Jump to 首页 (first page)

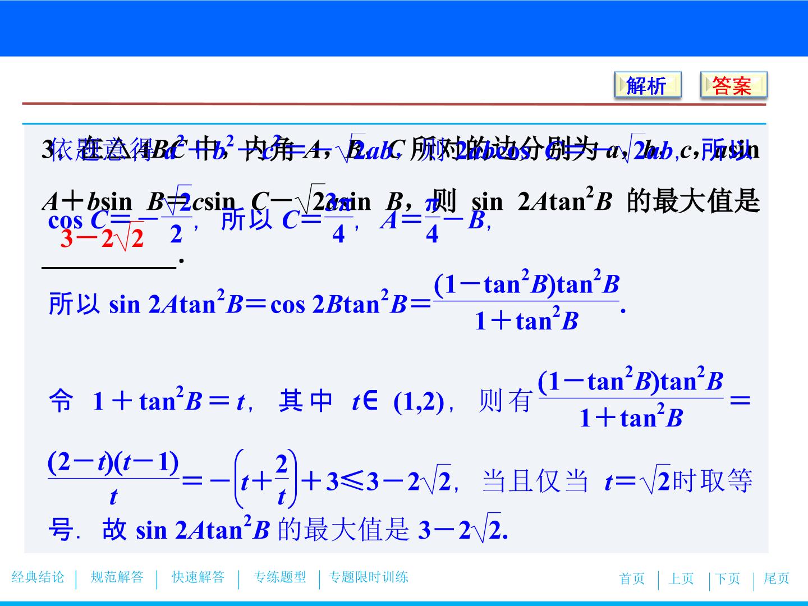pos(632,579)
